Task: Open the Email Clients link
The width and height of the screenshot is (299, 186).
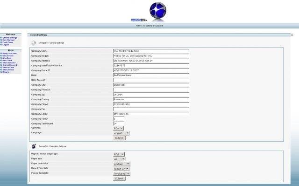Action: tap(8, 42)
